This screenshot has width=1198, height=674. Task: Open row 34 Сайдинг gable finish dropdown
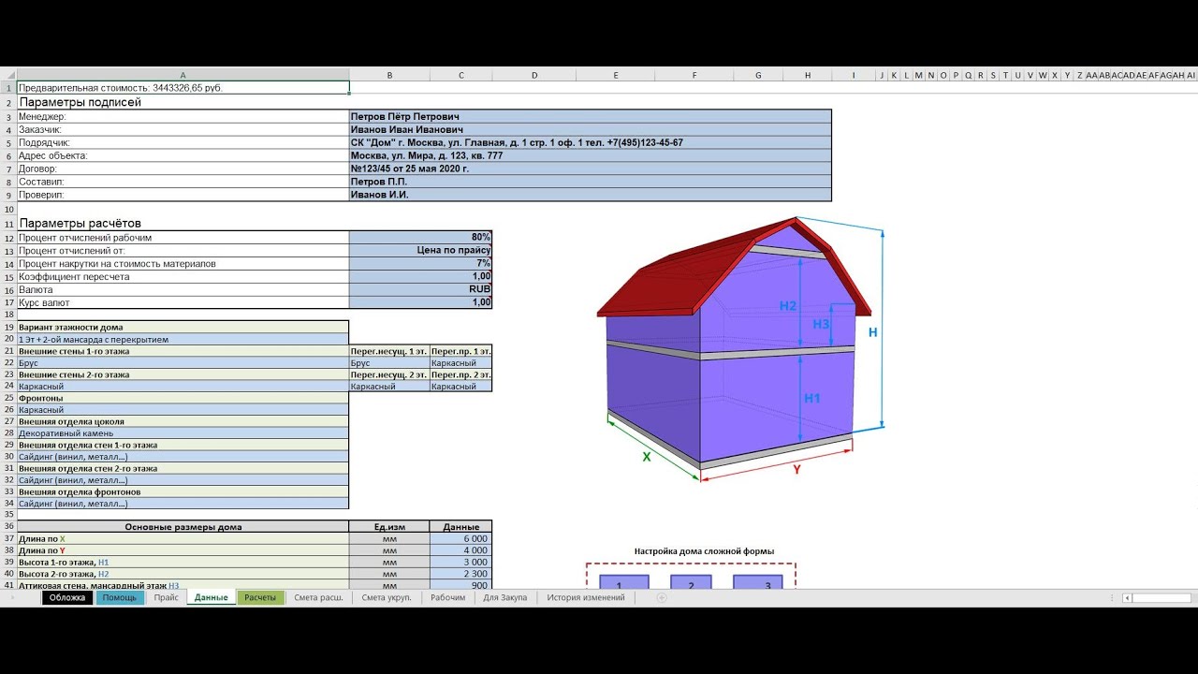point(183,503)
